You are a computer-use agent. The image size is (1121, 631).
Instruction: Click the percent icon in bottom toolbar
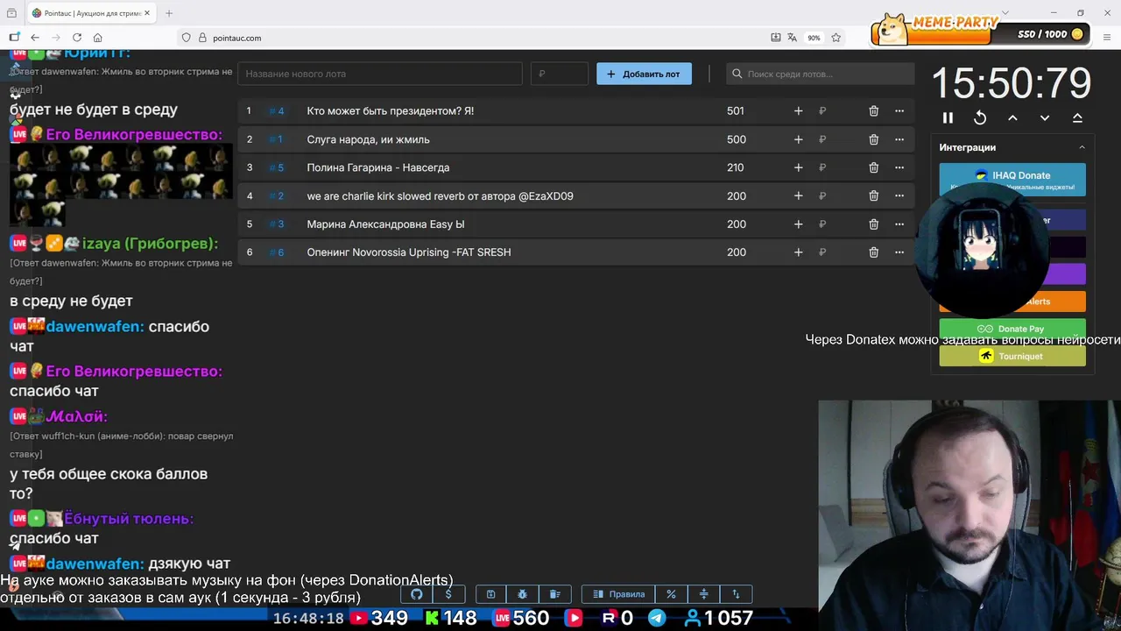pyautogui.click(x=671, y=594)
